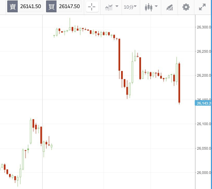Image resolution: width=212 pixels, height=189 pixels.
Task: Click the candlestick chart type icon
Action: 148,7
